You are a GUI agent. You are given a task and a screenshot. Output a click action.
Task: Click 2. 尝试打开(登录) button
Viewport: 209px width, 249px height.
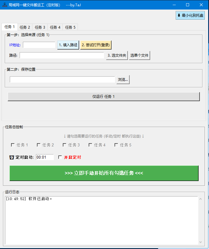96,45
